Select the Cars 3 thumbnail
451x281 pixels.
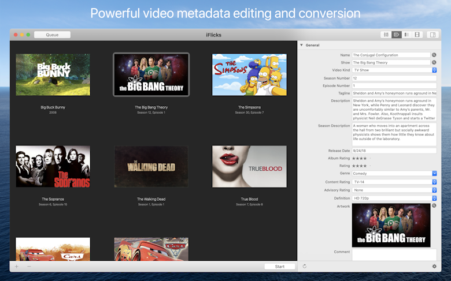coord(151,249)
